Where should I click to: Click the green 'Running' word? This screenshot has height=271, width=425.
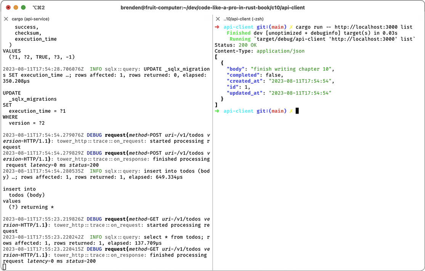(x=240, y=39)
